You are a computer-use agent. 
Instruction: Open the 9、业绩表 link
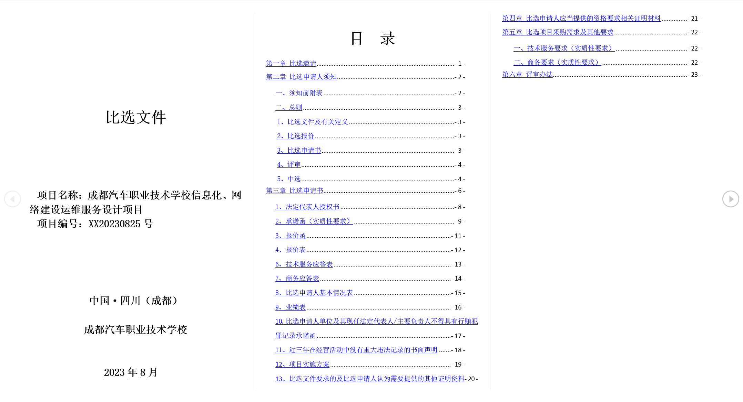pos(291,307)
